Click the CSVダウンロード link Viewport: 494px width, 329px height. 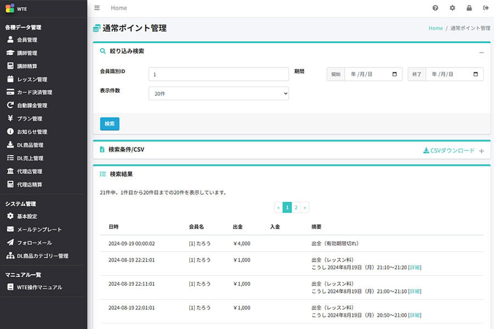[448, 150]
